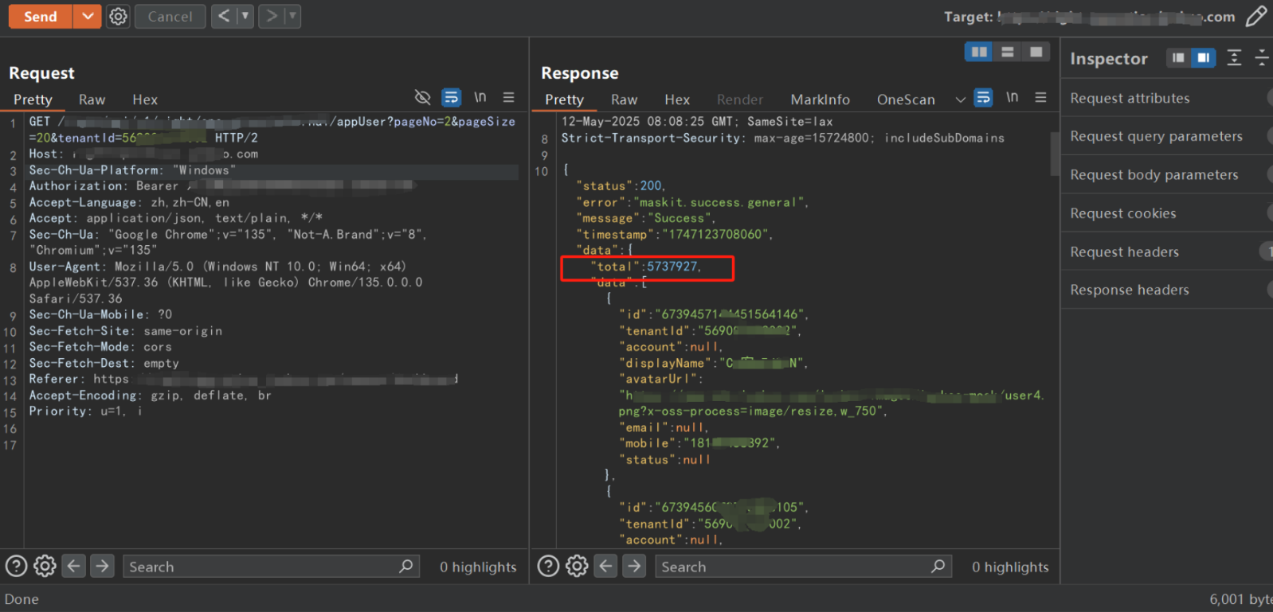Go back to previous request in history
Image resolution: width=1273 pixels, height=612 pixels.
point(224,16)
